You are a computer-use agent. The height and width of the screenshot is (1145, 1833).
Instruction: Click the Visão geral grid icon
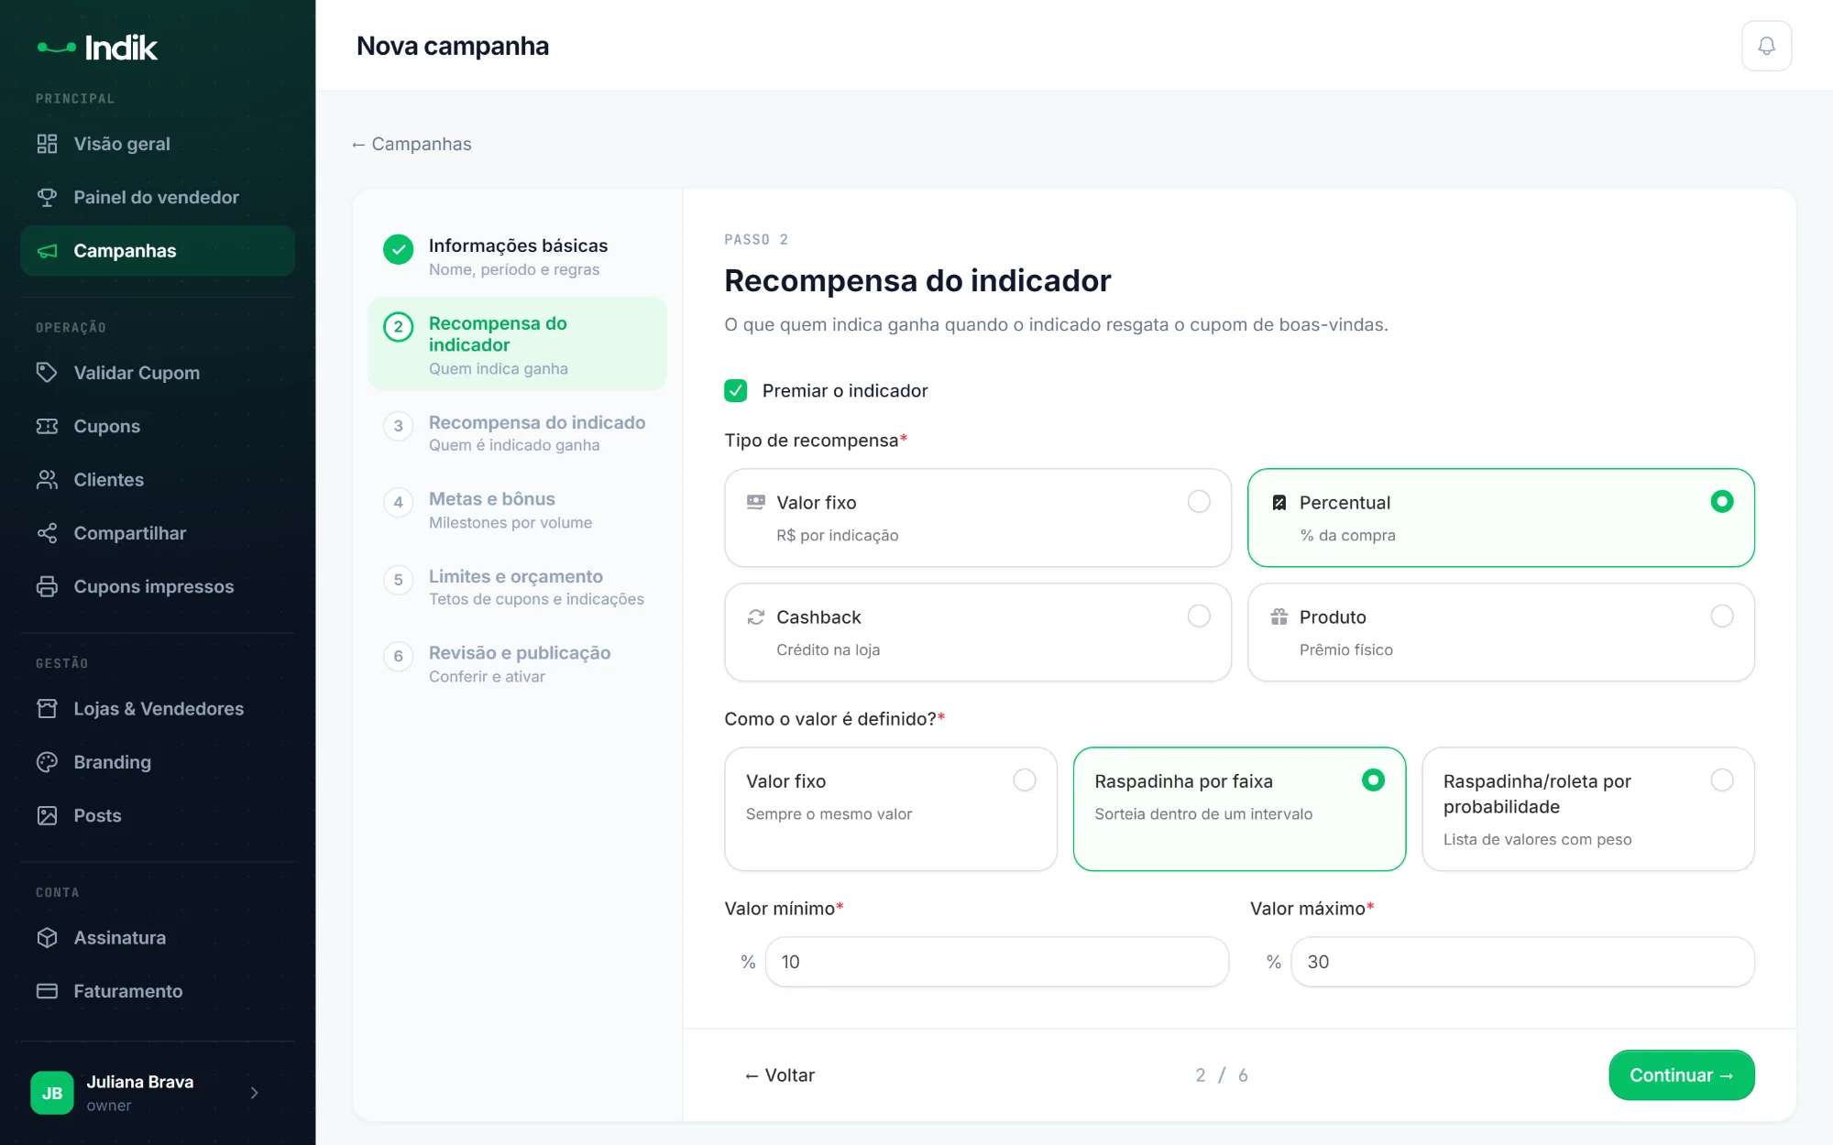(x=47, y=144)
